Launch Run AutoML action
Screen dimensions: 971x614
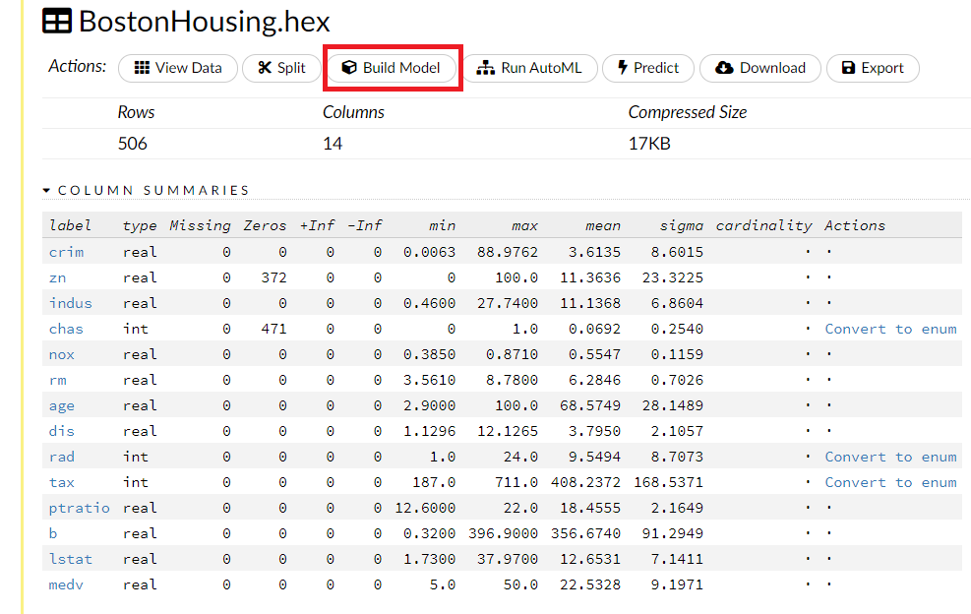point(529,68)
